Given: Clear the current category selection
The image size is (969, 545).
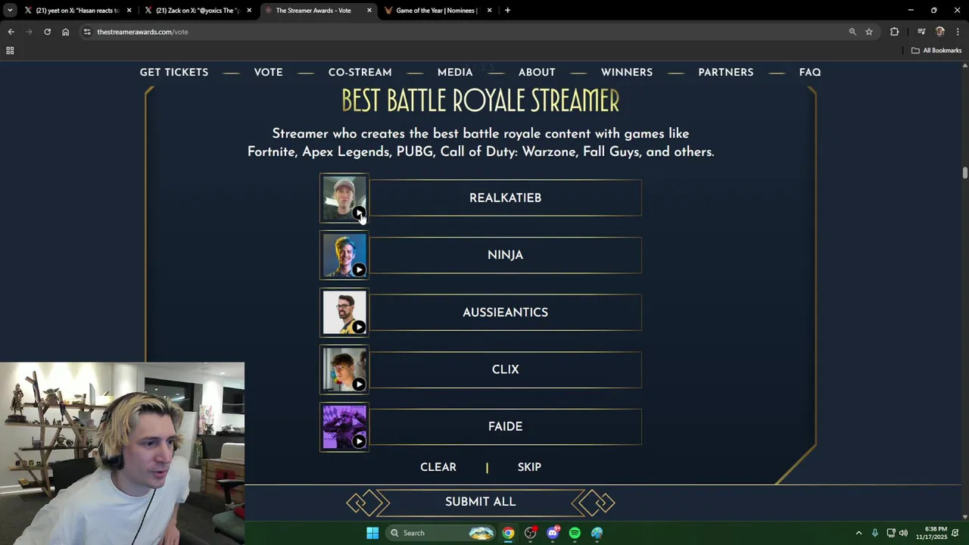Looking at the screenshot, I should [438, 467].
